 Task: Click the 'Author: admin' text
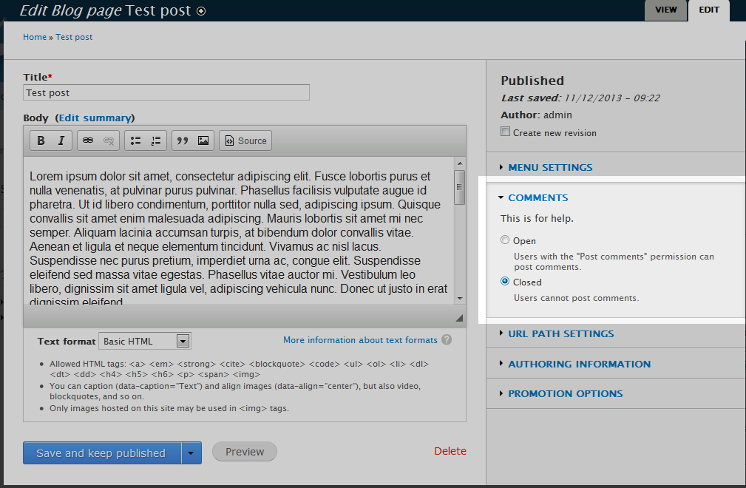[536, 115]
